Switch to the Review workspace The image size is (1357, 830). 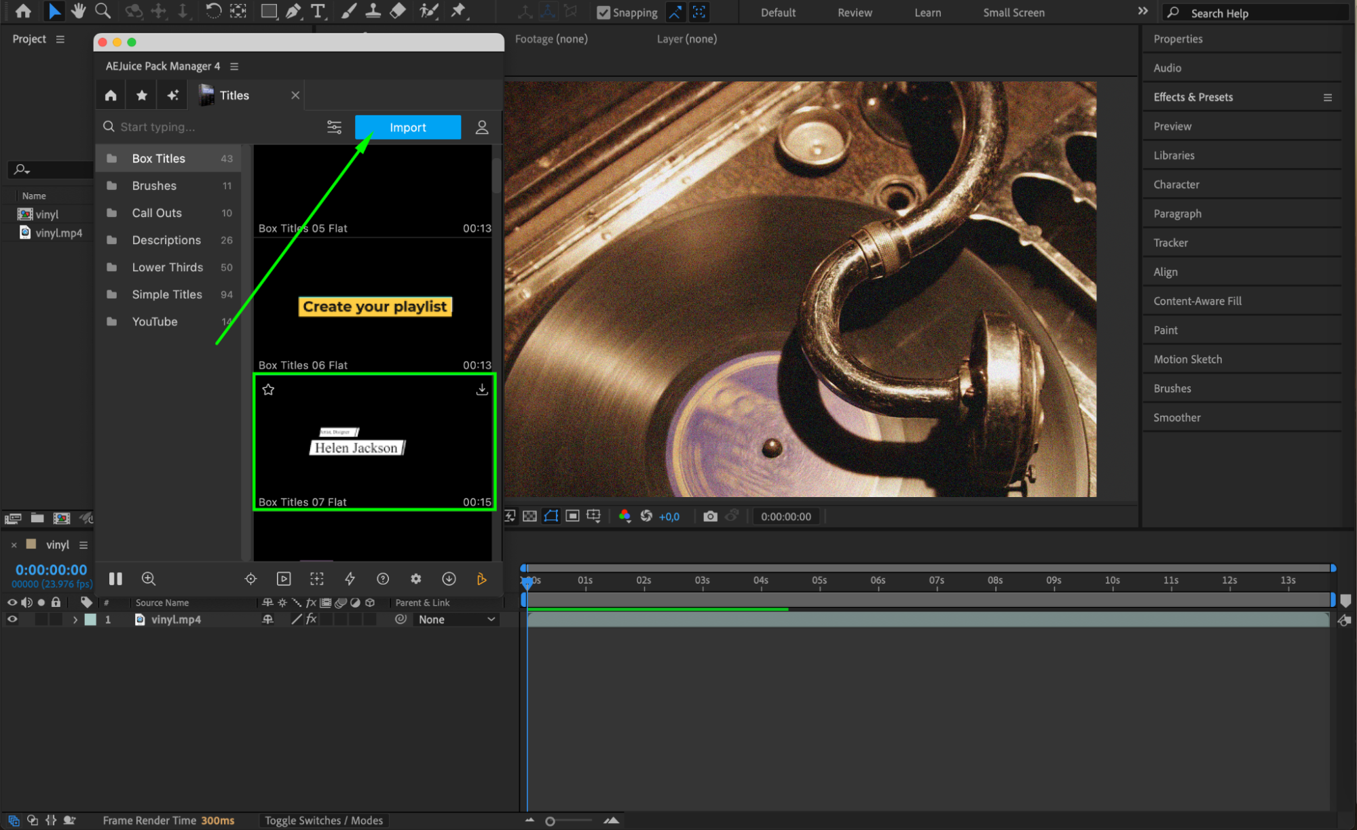pyautogui.click(x=854, y=12)
